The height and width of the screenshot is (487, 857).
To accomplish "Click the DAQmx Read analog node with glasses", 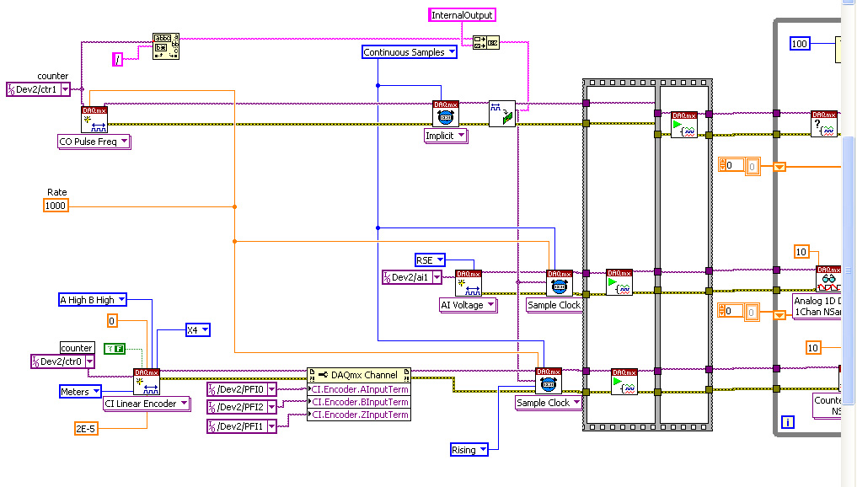I will tap(828, 279).
